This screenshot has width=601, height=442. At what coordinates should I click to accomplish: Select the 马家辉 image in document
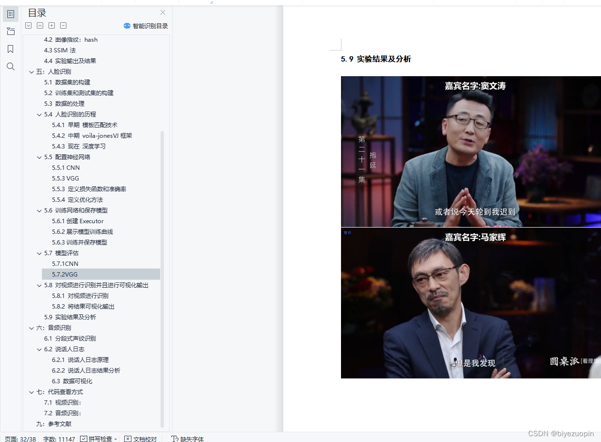[x=471, y=303]
